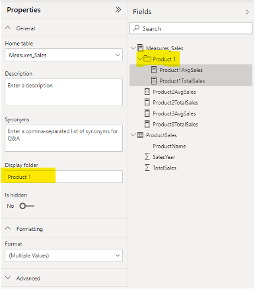Click the ProductSales table name

(x=161, y=135)
